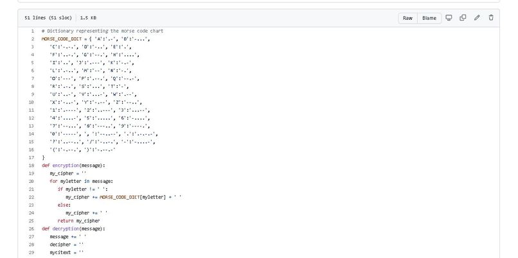Select line number 29
The height and width of the screenshot is (258, 518).
tap(31, 253)
